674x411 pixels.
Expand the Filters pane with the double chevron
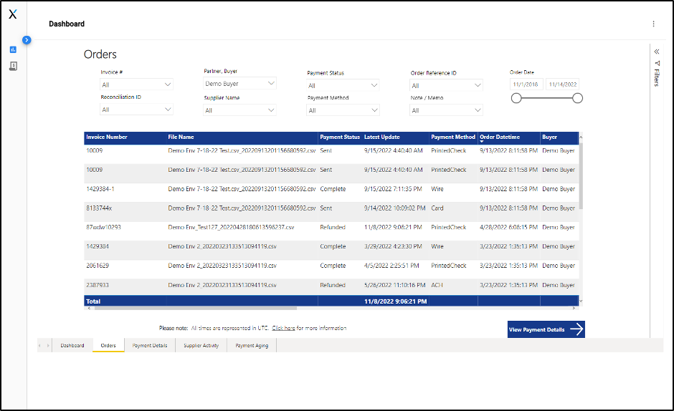tap(657, 52)
